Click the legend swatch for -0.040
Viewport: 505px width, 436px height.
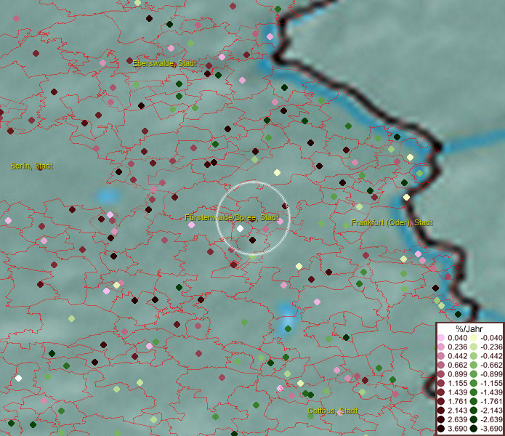(474, 338)
